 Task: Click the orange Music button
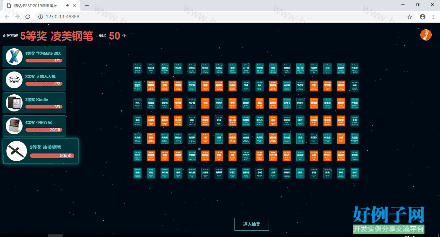click(426, 35)
